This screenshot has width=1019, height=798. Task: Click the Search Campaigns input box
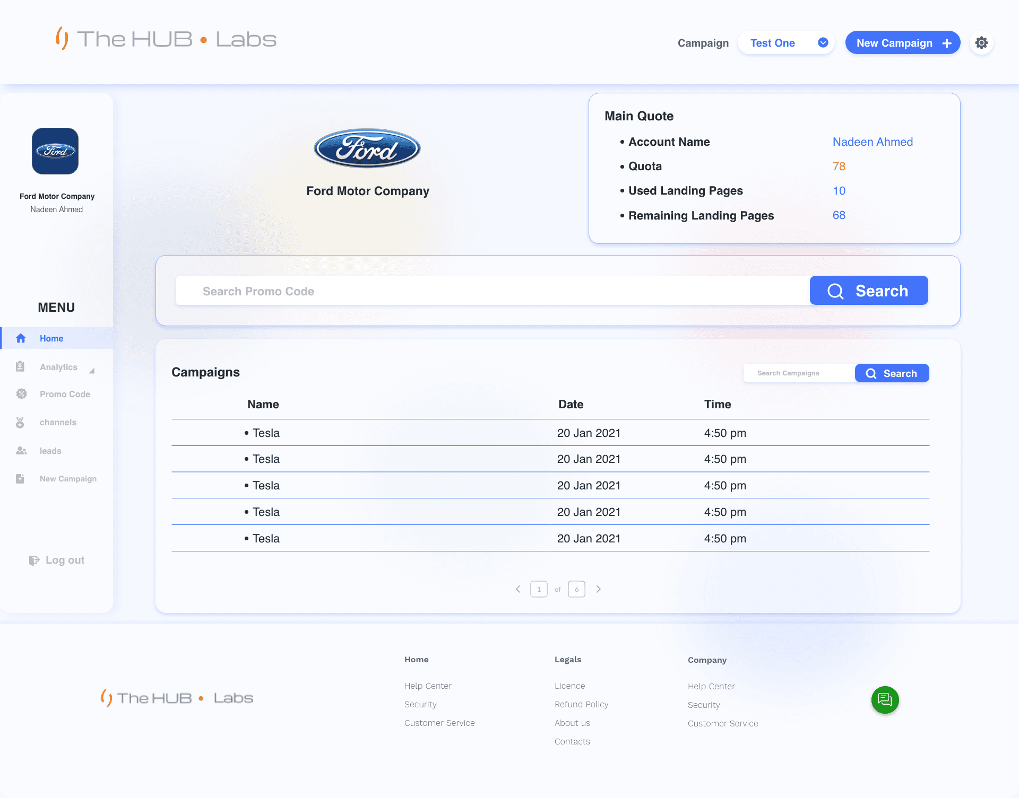(x=799, y=373)
